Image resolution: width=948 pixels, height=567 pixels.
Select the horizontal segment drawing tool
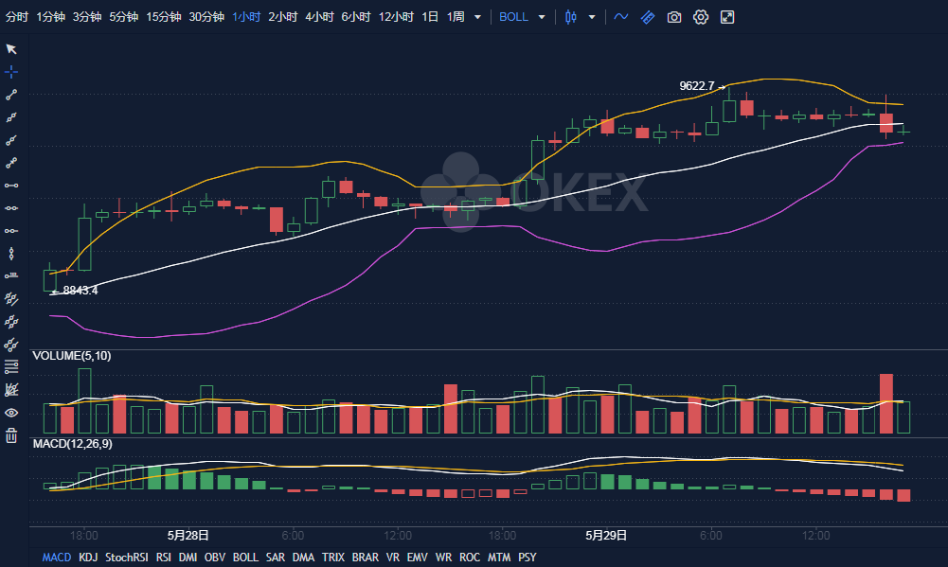click(10, 186)
